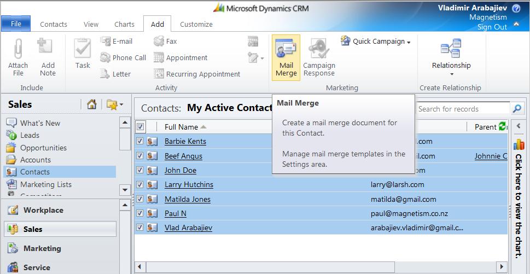530x274 pixels.
Task: Click the Attach File paperclip icon
Action: tap(18, 48)
